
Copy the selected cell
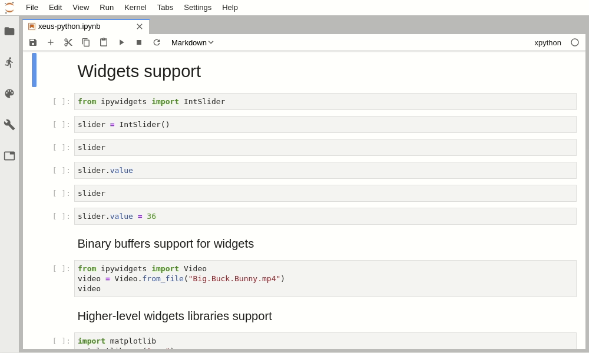click(86, 42)
